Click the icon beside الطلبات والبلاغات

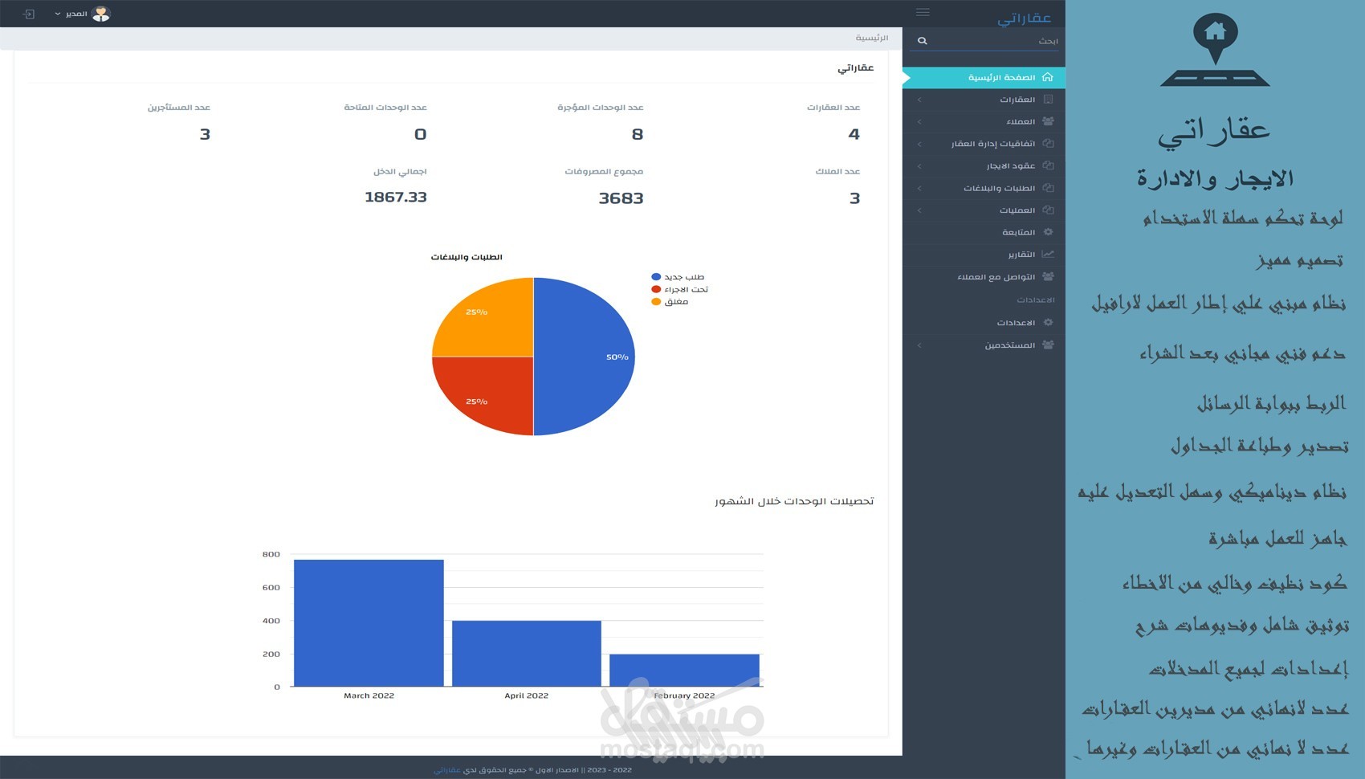point(1048,188)
